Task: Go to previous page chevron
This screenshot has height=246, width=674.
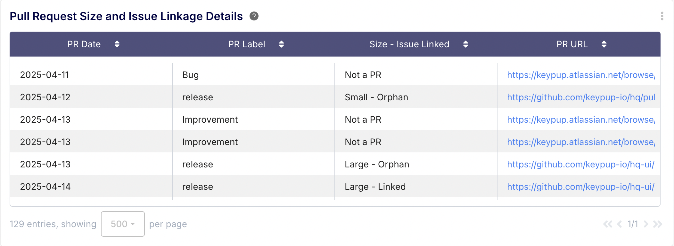Action: pos(620,224)
